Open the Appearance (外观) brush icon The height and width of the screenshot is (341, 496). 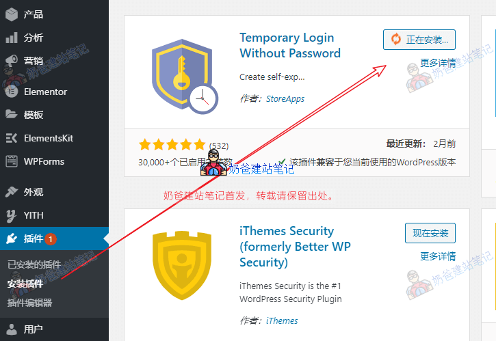pyautogui.click(x=12, y=192)
